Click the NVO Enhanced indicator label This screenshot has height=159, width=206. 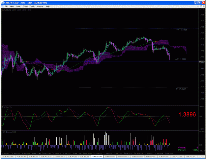click(9, 132)
